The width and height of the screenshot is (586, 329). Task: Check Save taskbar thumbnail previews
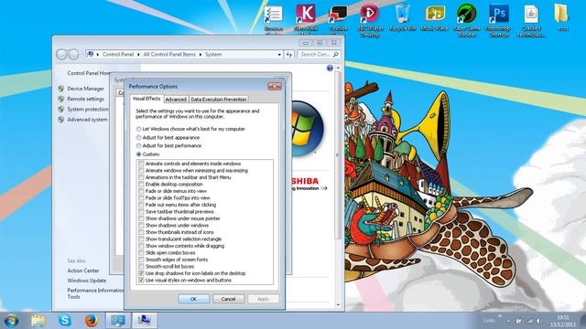[x=141, y=211]
